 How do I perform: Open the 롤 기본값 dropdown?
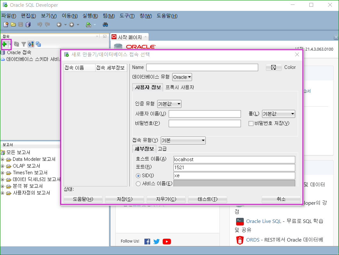279,114
